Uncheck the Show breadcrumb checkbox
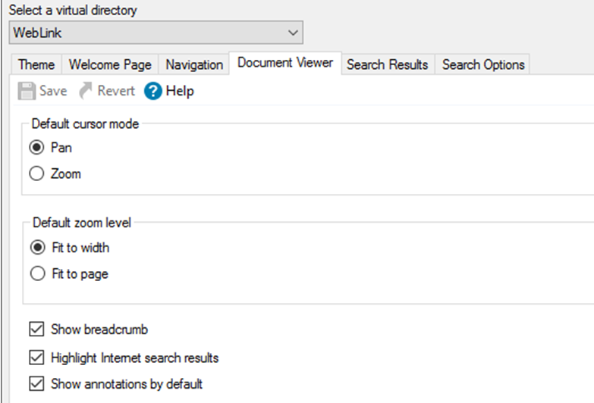Viewport: 594px width, 403px height. coord(36,330)
